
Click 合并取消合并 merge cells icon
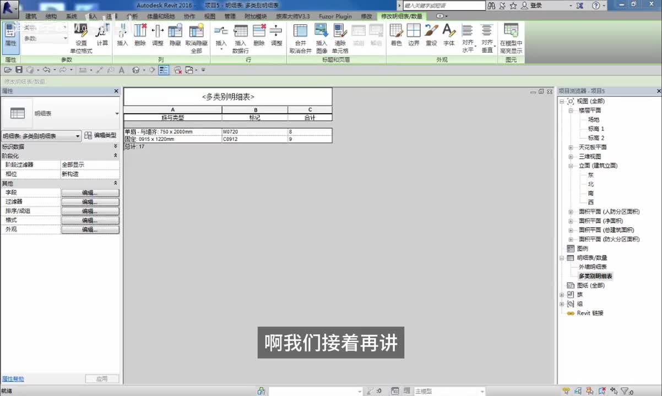point(301,38)
